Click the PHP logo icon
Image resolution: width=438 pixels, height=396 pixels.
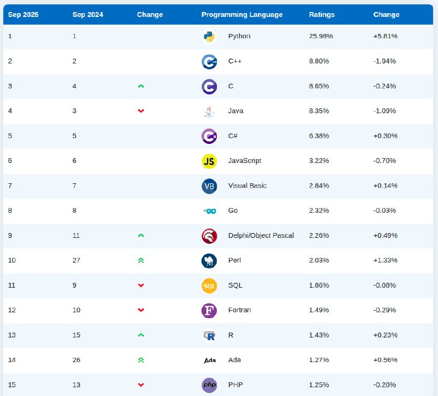coord(209,385)
